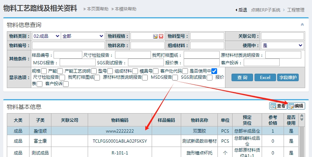Screen dimensions: 312x157
Task: Click the 物料编码 column header
Action: click(x=120, y=120)
